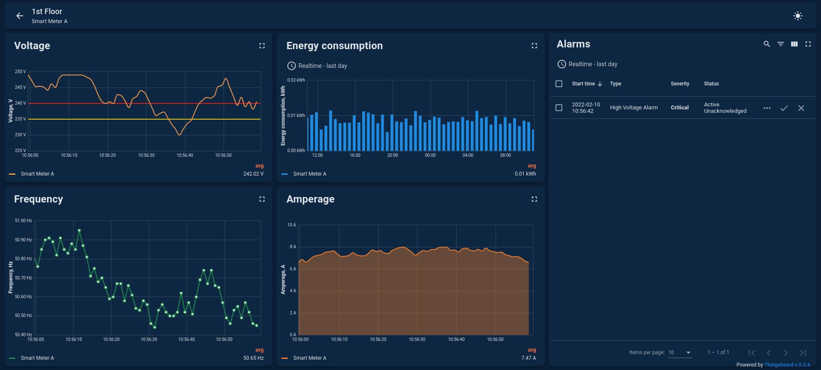
Task: Open Energy consumption Realtime - last day selector
Action: [317, 66]
